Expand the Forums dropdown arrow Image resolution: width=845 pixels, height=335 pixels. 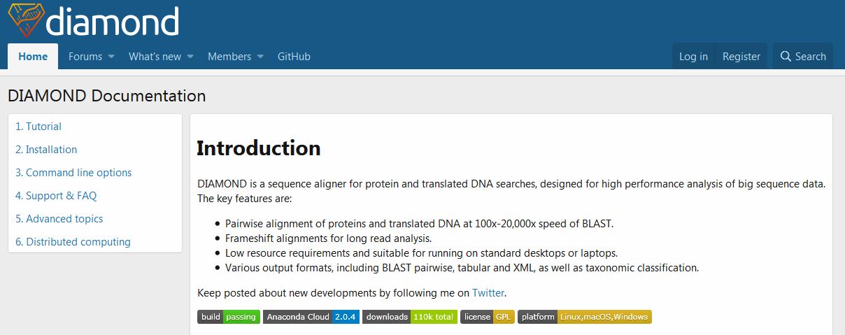(111, 57)
